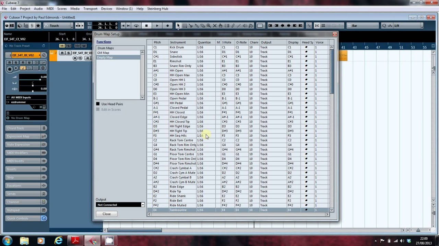Toggle Snap to Zero Crossing icon

[x=309, y=26]
